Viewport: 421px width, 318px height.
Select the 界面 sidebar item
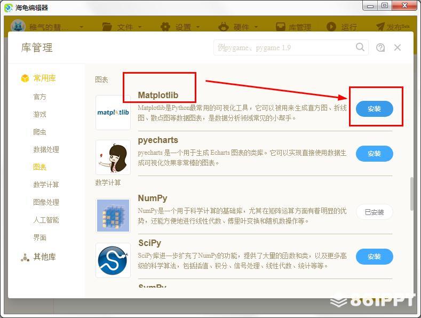pyautogui.click(x=39, y=237)
